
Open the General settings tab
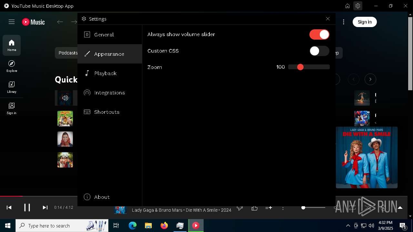coord(110,34)
